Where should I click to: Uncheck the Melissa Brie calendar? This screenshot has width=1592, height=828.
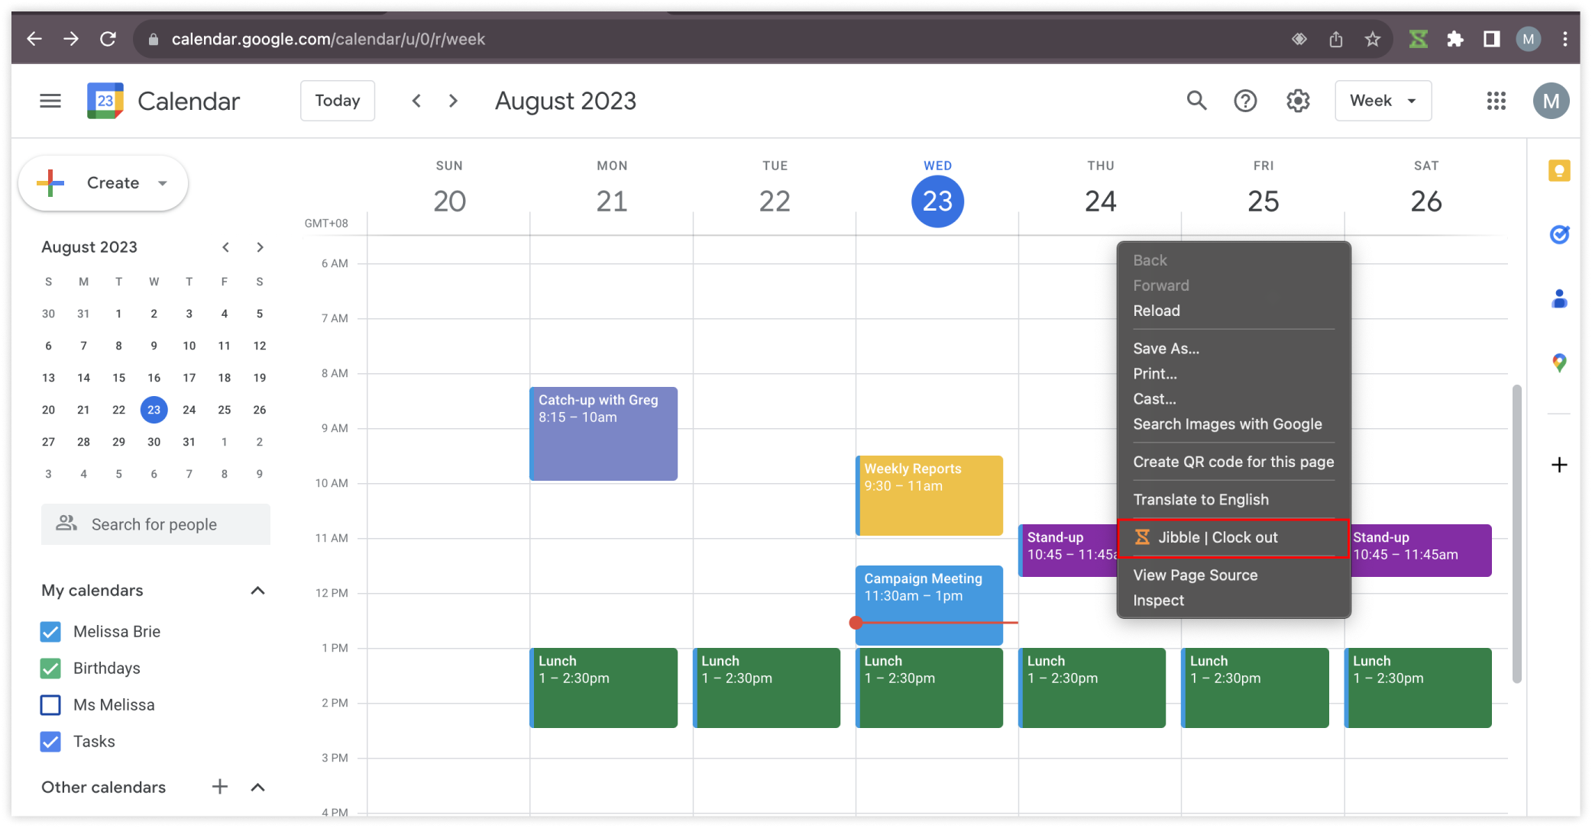click(50, 632)
